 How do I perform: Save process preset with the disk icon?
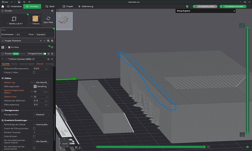click(48, 59)
